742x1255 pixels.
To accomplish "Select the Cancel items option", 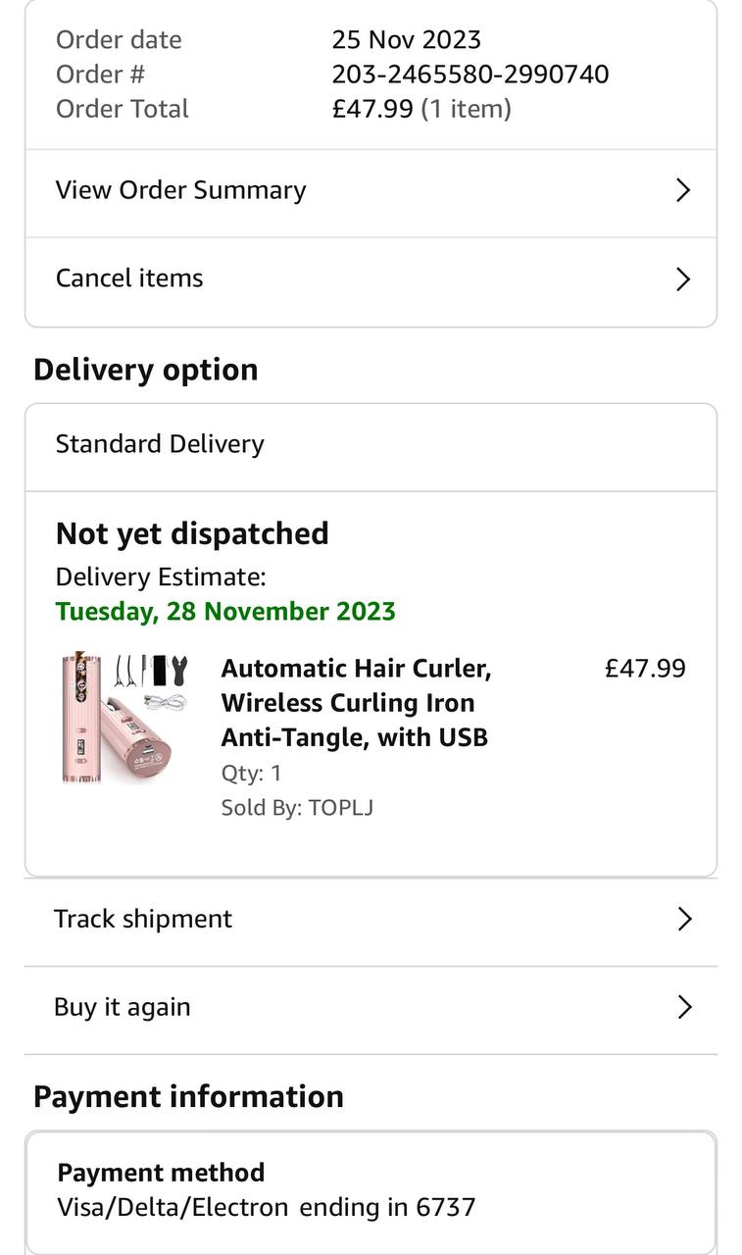I will [371, 279].
